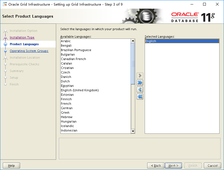Click the empty message area below lists

click(x=140, y=149)
